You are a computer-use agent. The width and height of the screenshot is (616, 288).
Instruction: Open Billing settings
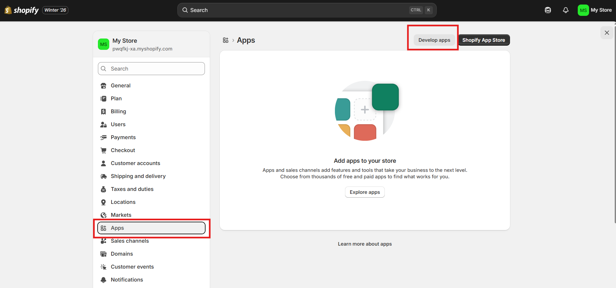coord(151,111)
